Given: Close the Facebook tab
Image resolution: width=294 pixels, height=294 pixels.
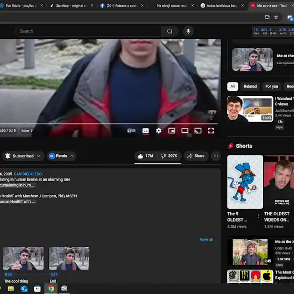Looking at the screenshot, I should tap(142, 6).
